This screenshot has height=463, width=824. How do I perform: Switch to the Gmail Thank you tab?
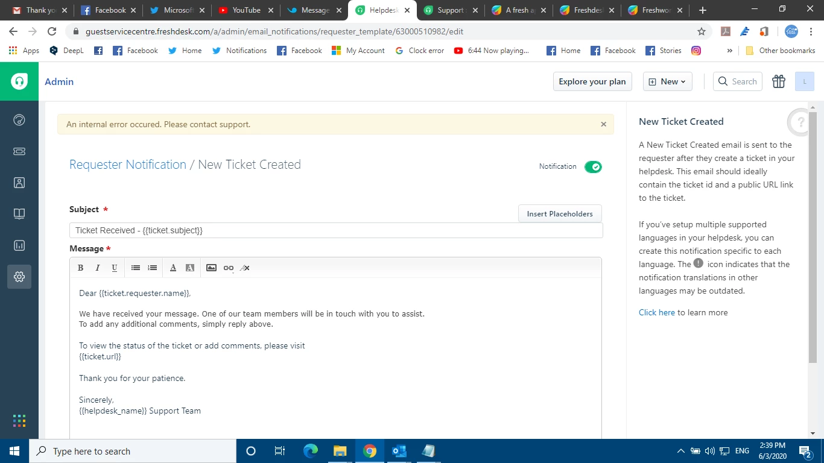click(40, 10)
